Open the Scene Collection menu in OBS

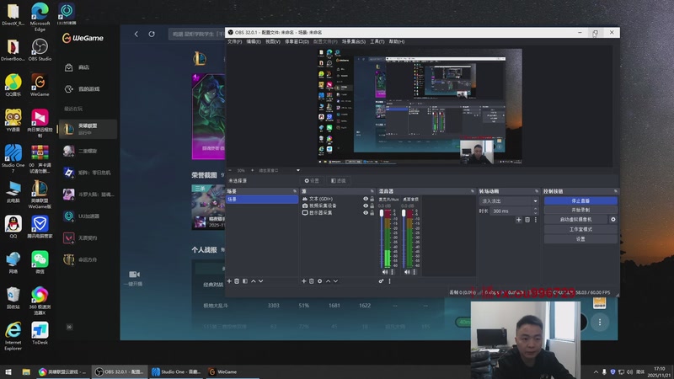pyautogui.click(x=354, y=41)
